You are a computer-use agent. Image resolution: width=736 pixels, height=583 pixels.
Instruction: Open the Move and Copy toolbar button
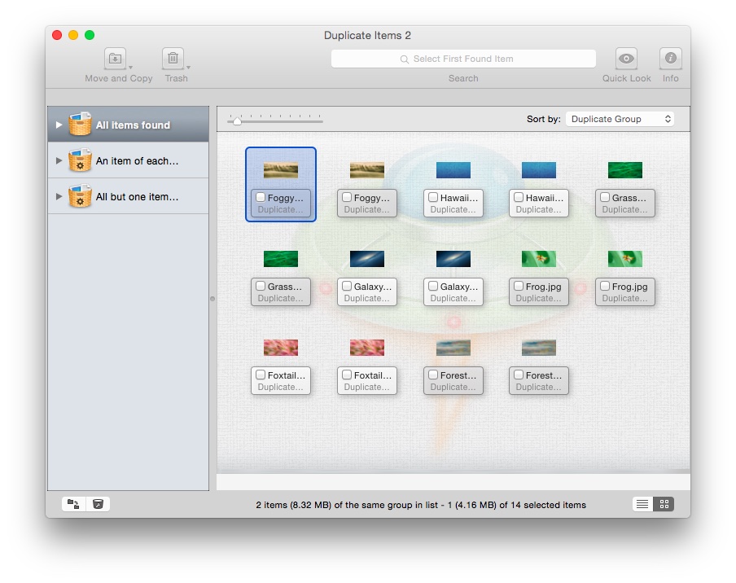click(x=115, y=59)
